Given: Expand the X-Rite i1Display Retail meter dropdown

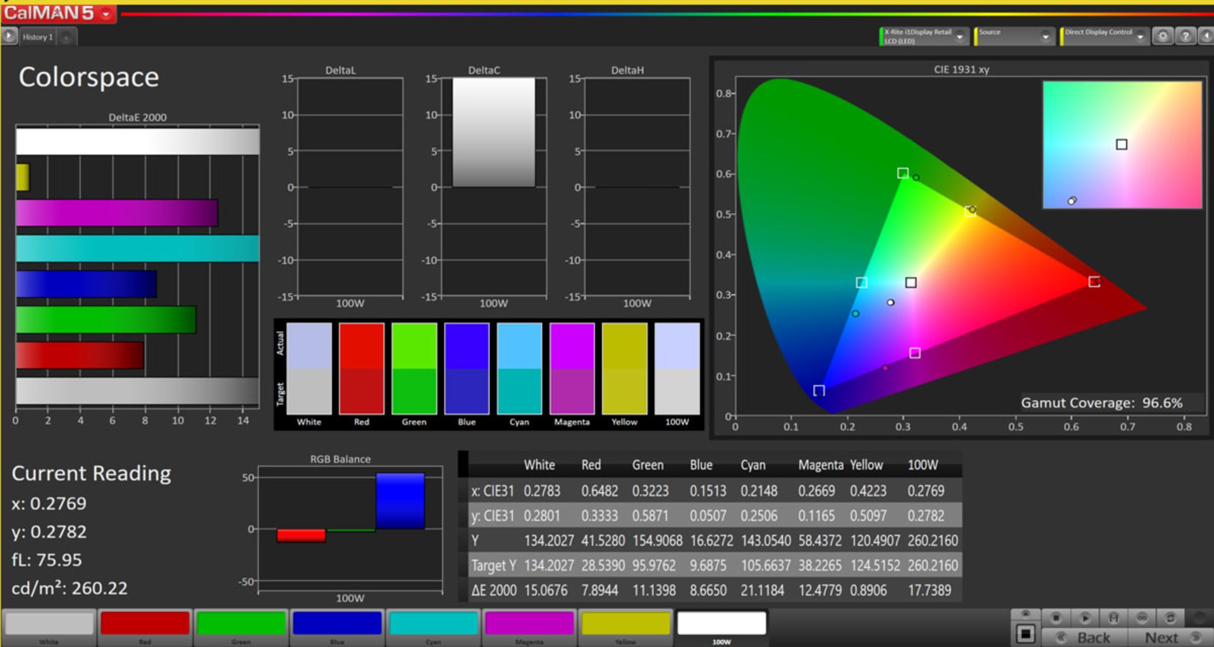Looking at the screenshot, I should 960,37.
